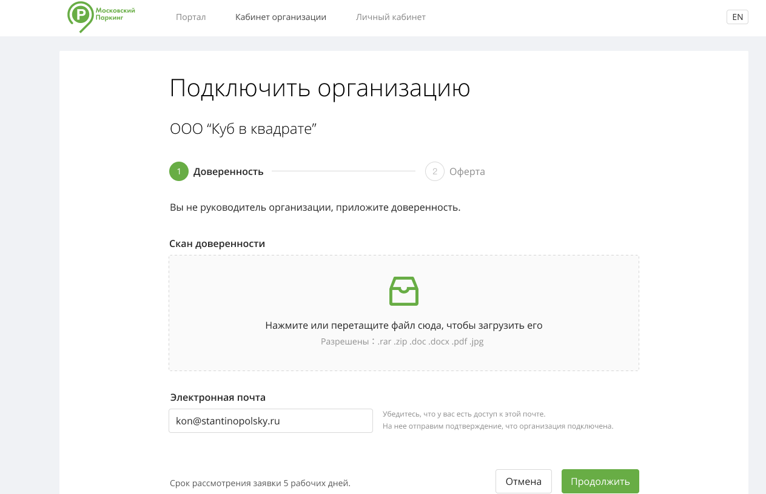Viewport: 766px width, 494px height.
Task: Go to Личный кабинет
Action: click(x=391, y=17)
